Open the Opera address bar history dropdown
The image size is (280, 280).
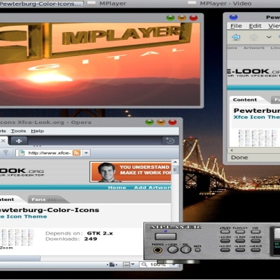pos(86,153)
